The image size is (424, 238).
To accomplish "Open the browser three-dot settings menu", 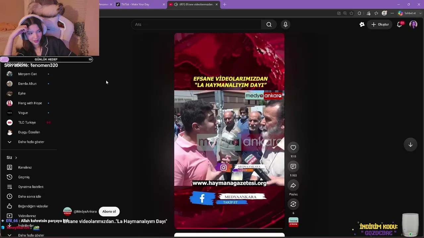I will (392, 13).
